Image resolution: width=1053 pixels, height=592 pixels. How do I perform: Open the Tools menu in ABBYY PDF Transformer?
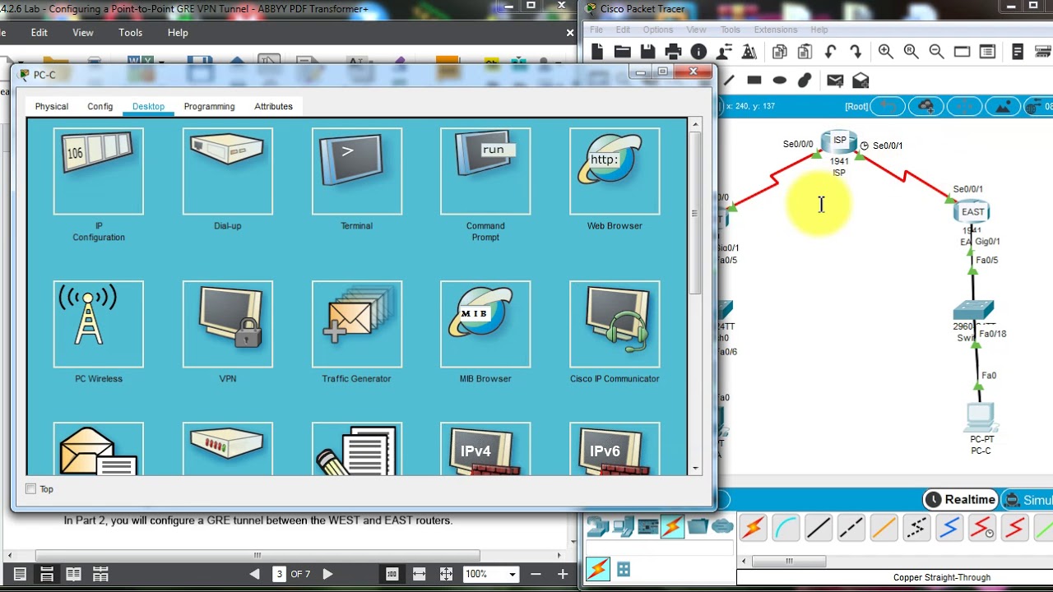tap(131, 33)
